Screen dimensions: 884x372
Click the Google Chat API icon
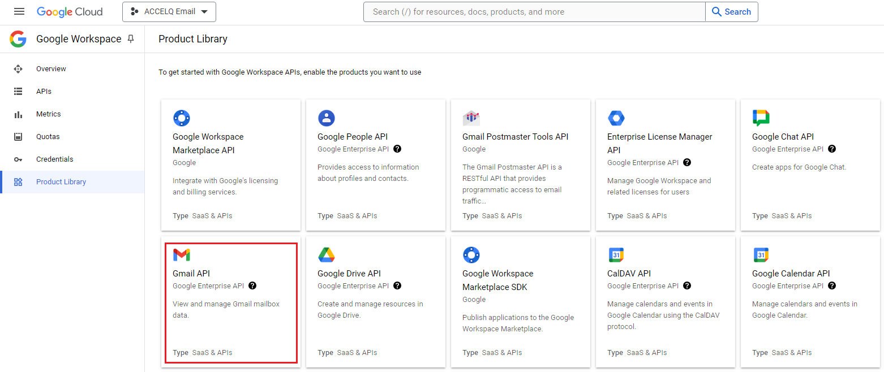coord(761,118)
